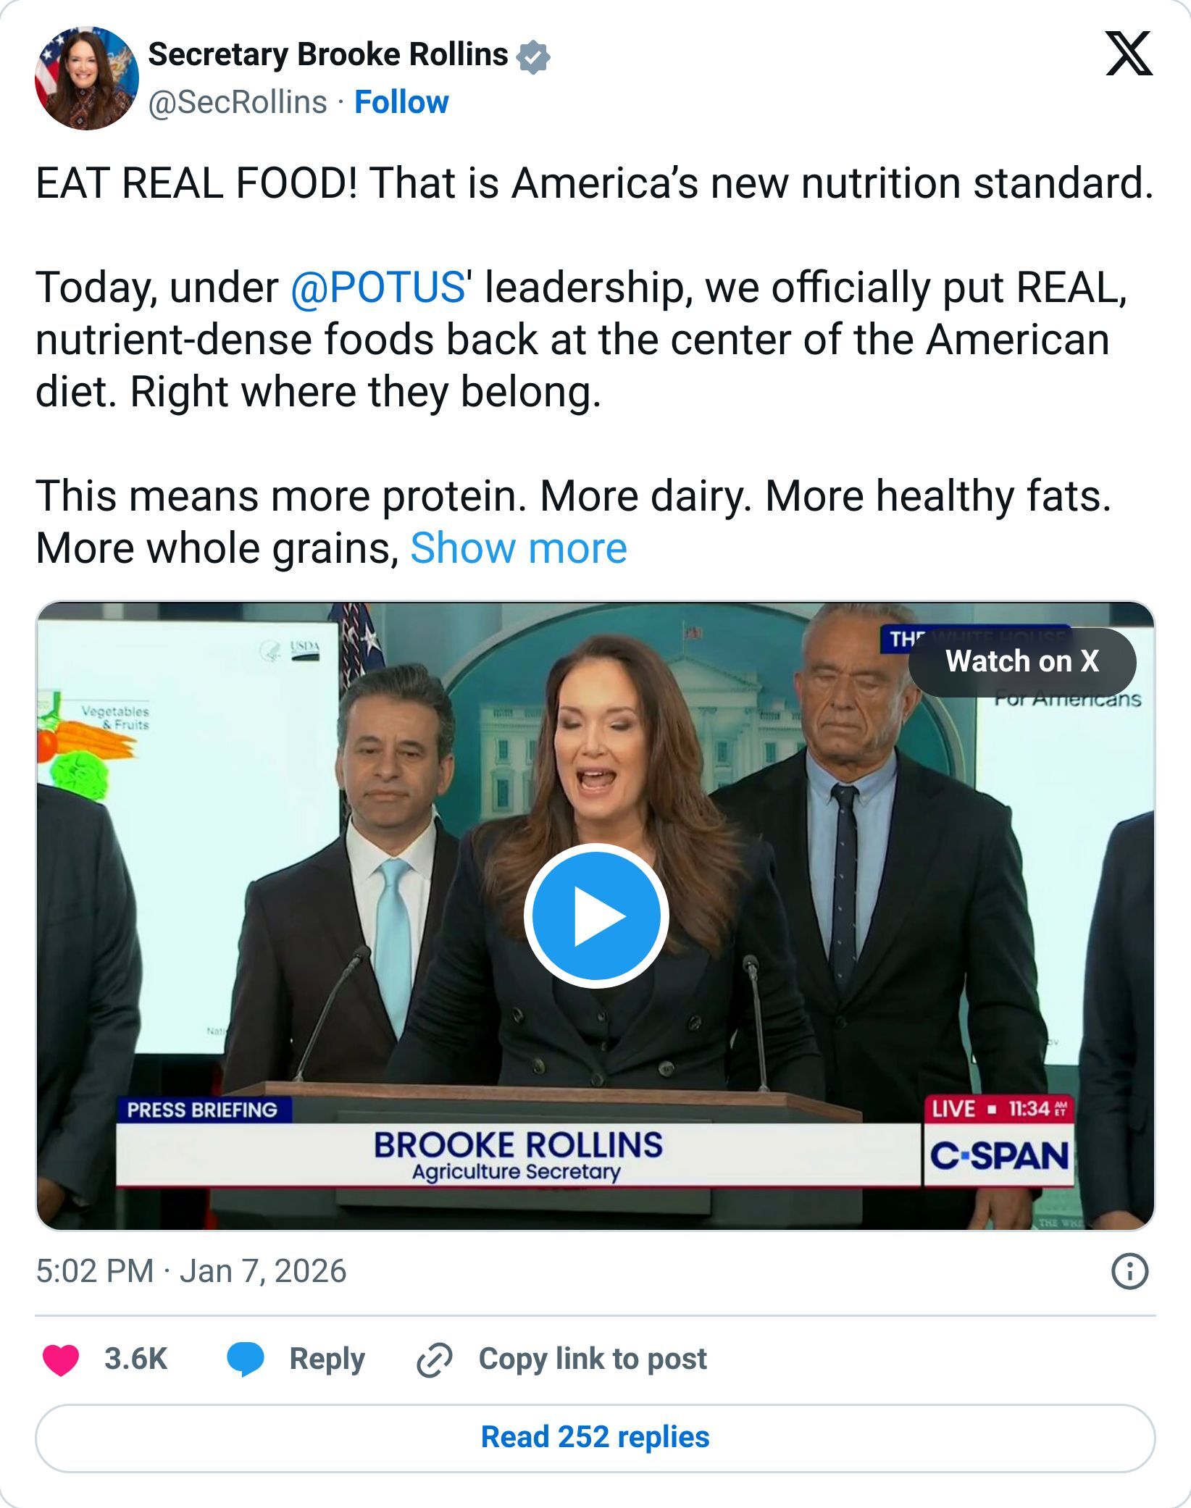
Task: Click the blue verified badge next to the name
Action: pos(532,56)
